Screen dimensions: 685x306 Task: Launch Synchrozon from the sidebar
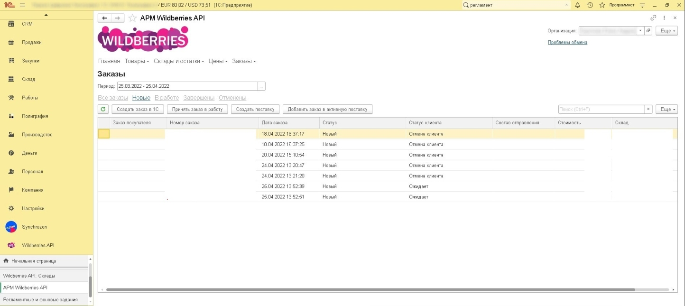[34, 227]
